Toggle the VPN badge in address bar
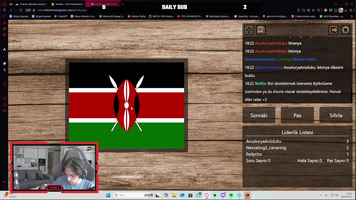The image size is (356, 200). [28, 10]
